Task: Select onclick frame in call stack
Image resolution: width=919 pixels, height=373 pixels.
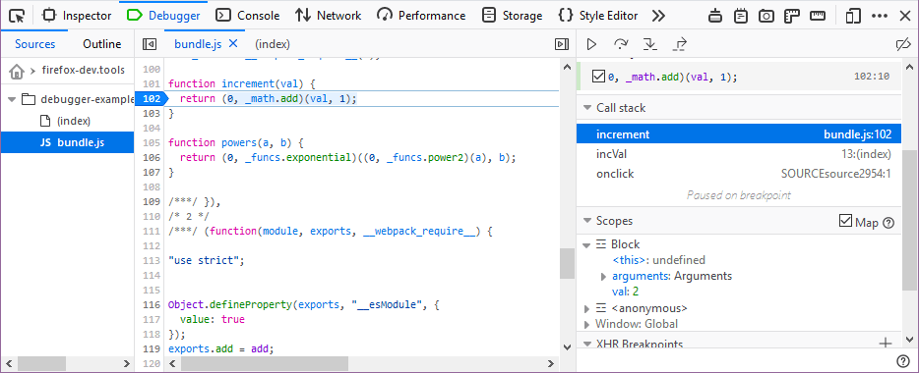Action: click(739, 174)
